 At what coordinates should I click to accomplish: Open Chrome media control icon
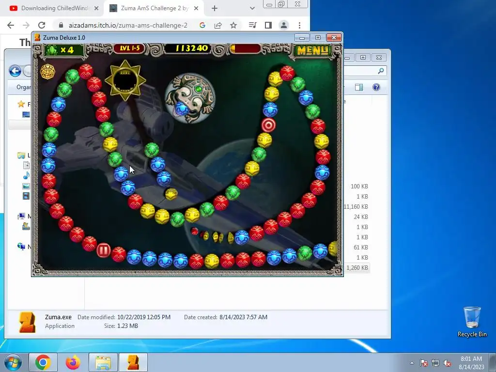pos(252,25)
